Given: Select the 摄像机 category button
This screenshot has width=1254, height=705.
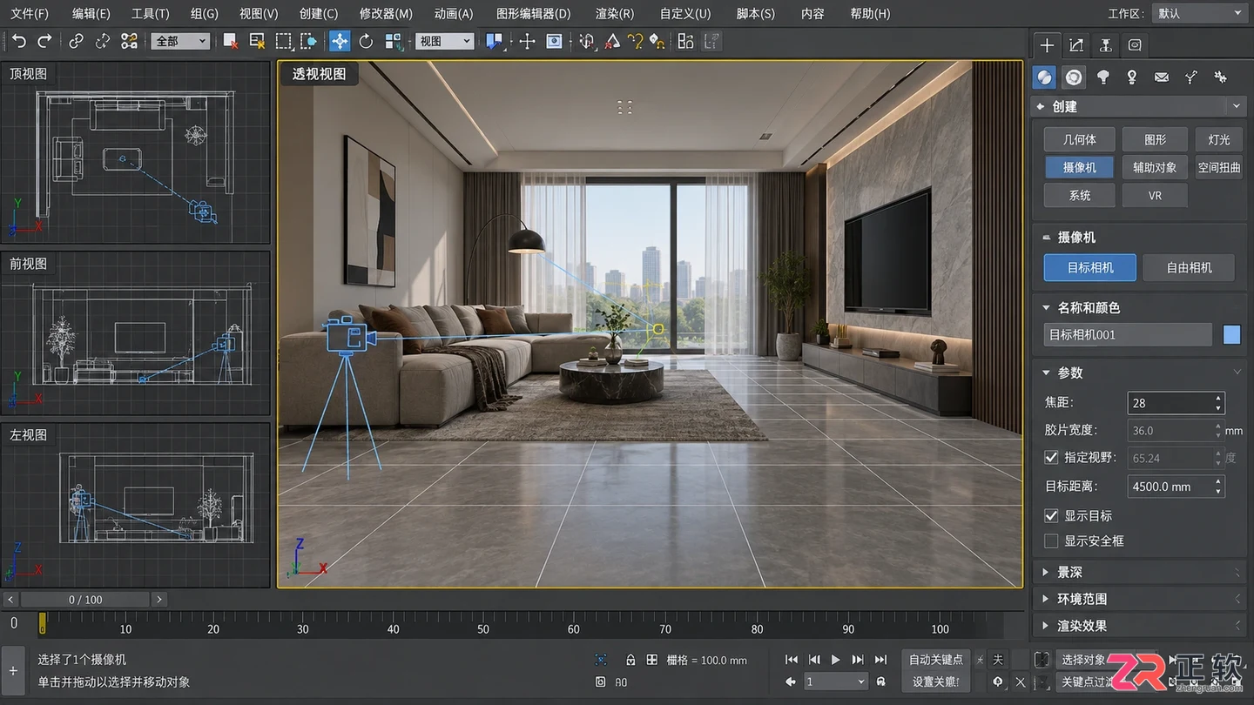Looking at the screenshot, I should [1080, 167].
